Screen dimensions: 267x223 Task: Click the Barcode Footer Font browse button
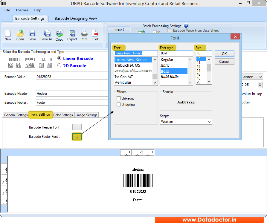point(77,137)
